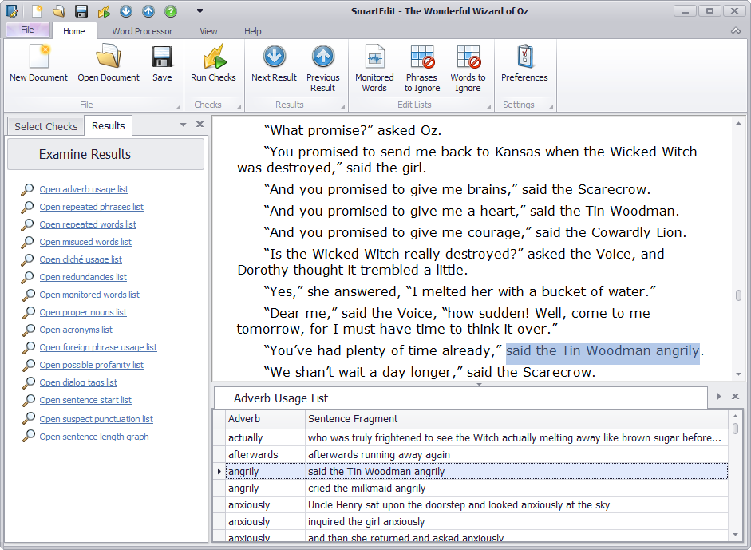Open the File menu
This screenshot has height=550, width=751.
coord(27,30)
